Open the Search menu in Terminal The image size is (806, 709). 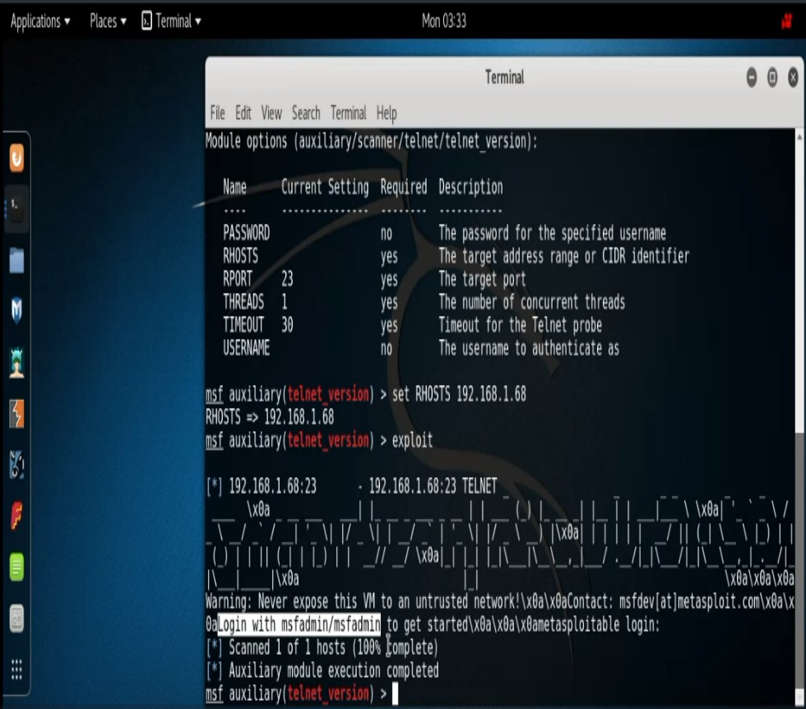(x=306, y=113)
